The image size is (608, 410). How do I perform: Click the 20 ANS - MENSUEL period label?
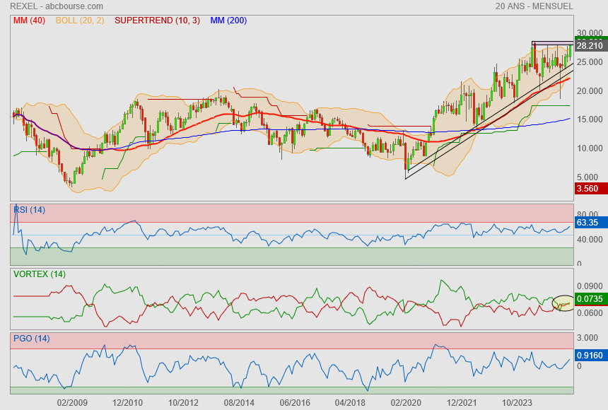(x=534, y=6)
